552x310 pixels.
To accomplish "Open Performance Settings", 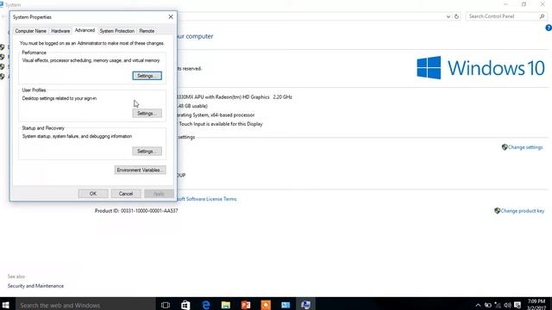I will [x=147, y=76].
